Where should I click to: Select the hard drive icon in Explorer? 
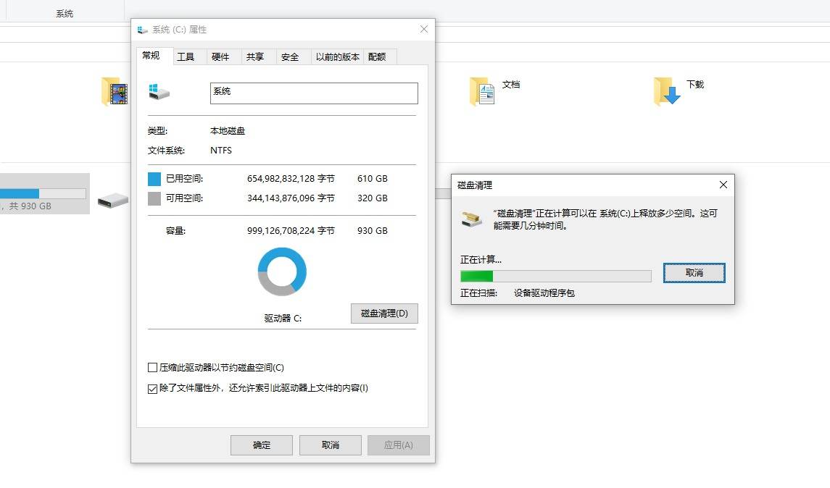tap(113, 198)
